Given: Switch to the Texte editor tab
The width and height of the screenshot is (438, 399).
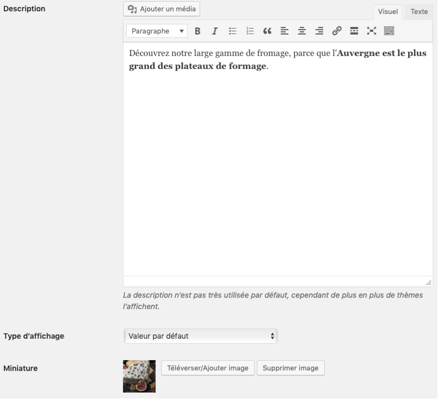Looking at the screenshot, I should (419, 12).
